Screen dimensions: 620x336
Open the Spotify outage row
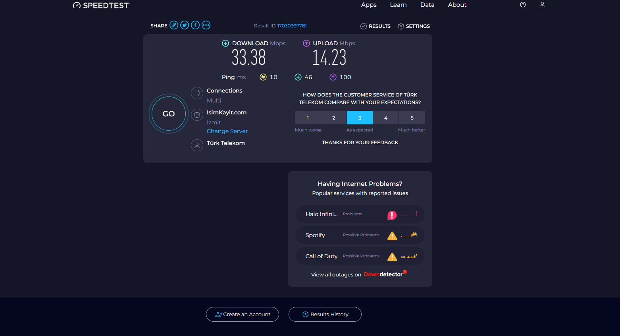tap(360, 235)
